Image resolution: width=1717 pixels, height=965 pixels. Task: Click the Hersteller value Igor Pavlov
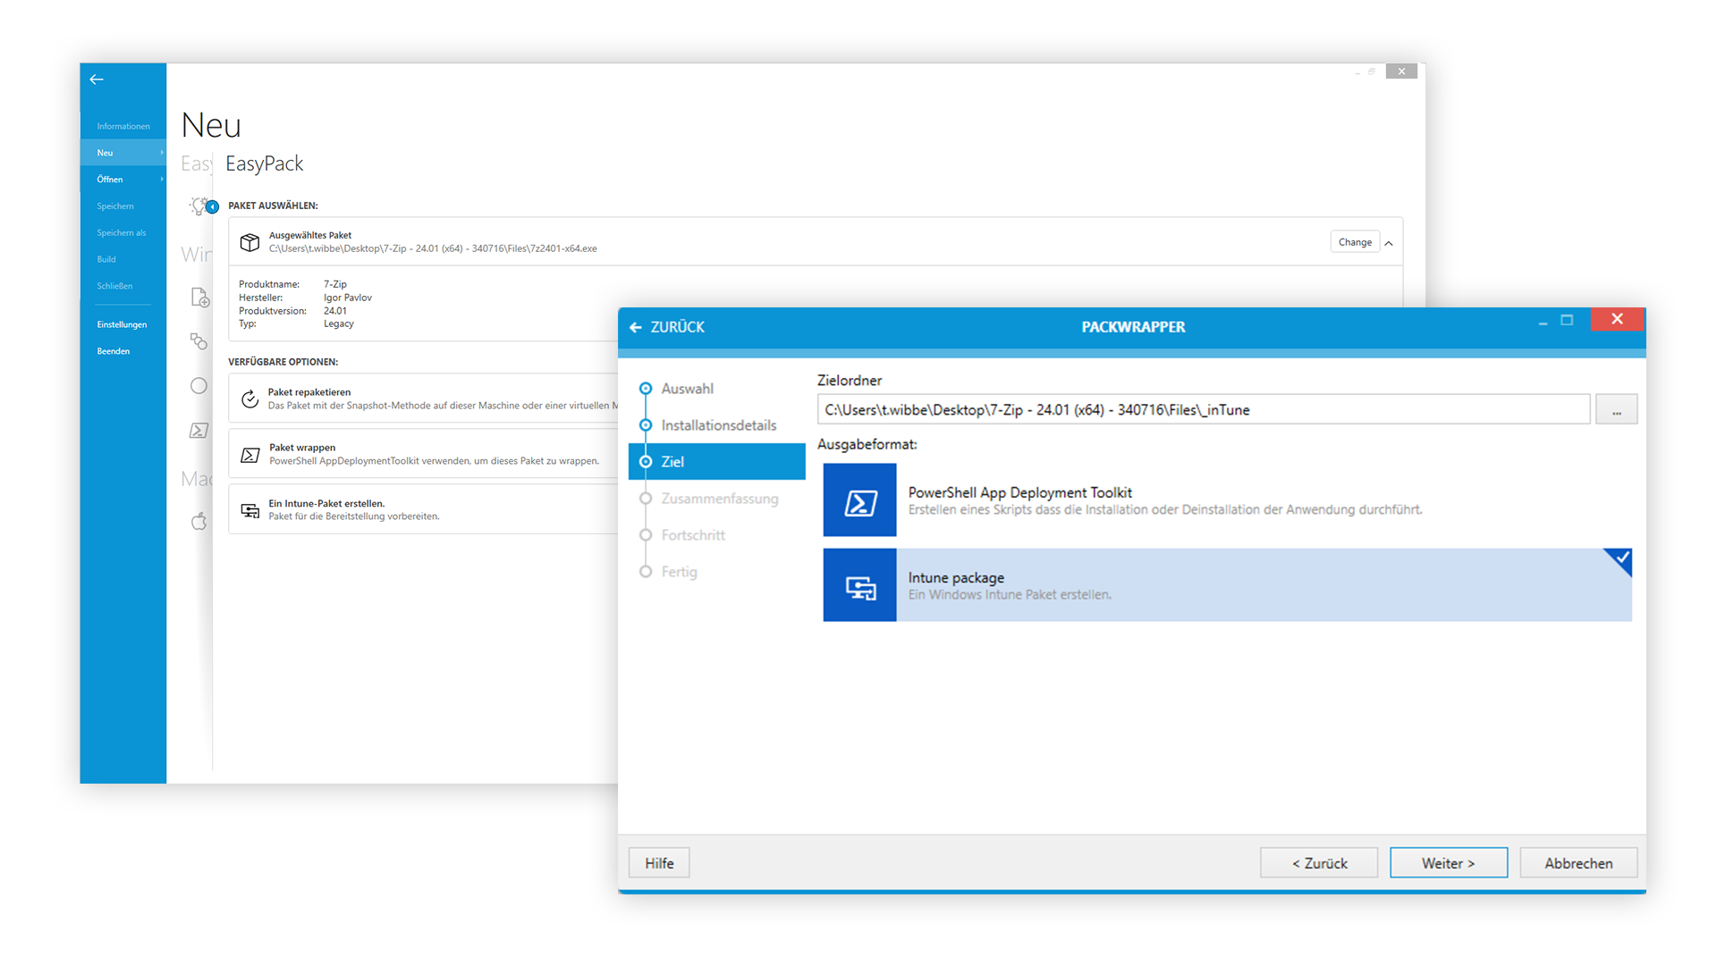tap(348, 298)
